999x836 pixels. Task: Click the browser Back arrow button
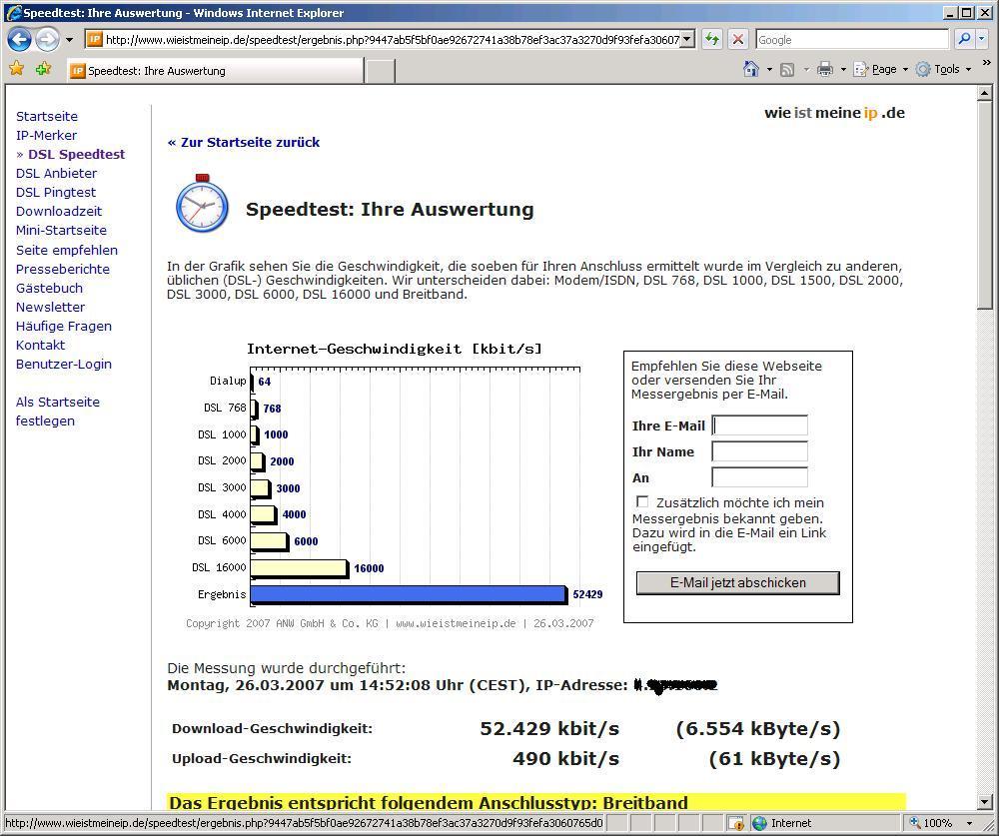(19, 40)
